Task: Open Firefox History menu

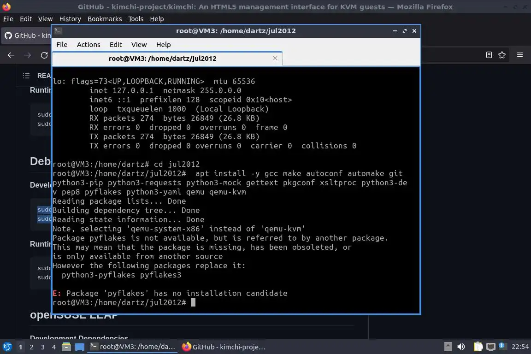Action: click(70, 19)
